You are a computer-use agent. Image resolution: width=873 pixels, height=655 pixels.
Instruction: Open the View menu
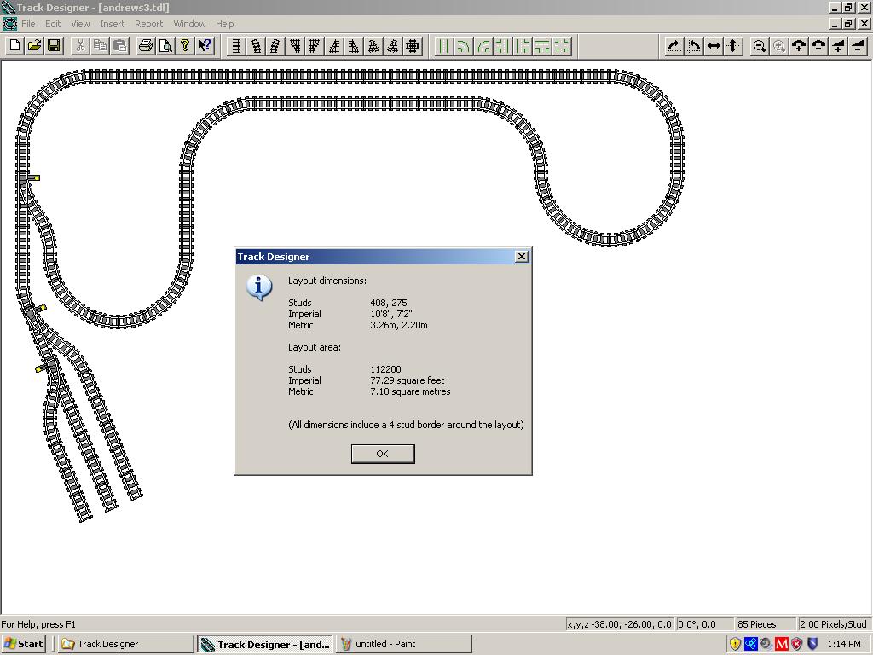coord(80,24)
